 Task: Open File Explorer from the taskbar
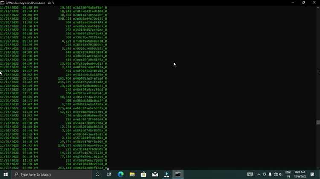click(x=132, y=174)
